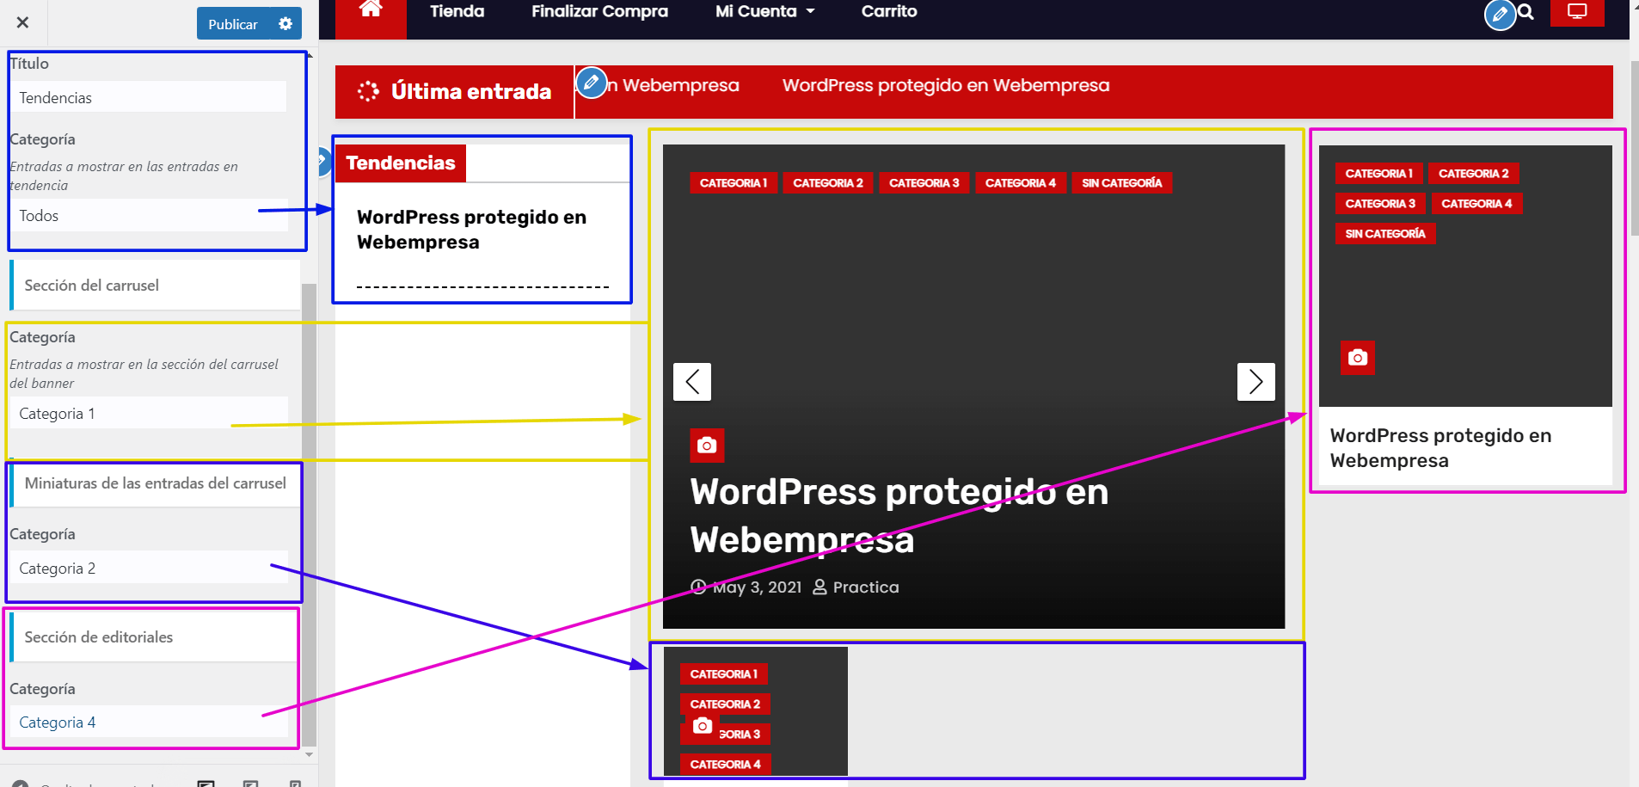Open the Categoria 1 carousel dropdown
The width and height of the screenshot is (1639, 787).
[x=149, y=414]
